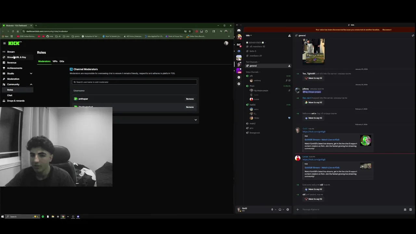Viewport: 416px width, 234px height.
Task: Collapse the Voice Channels category
Action: pyautogui.click(x=253, y=72)
